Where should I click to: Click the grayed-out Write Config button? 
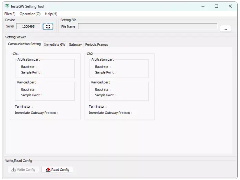(23, 170)
